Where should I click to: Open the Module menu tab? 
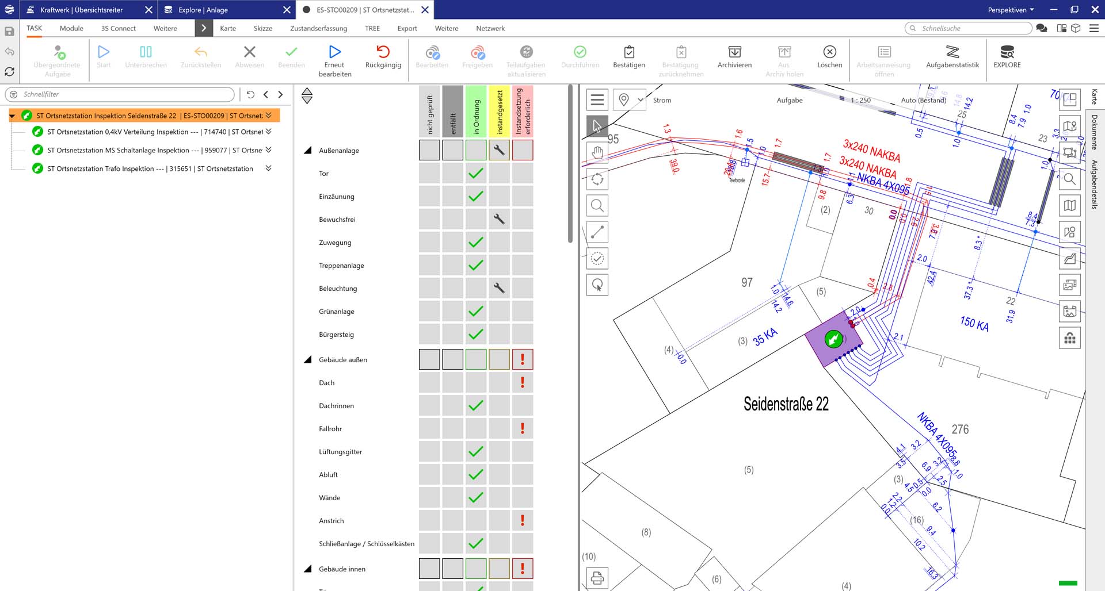(71, 28)
